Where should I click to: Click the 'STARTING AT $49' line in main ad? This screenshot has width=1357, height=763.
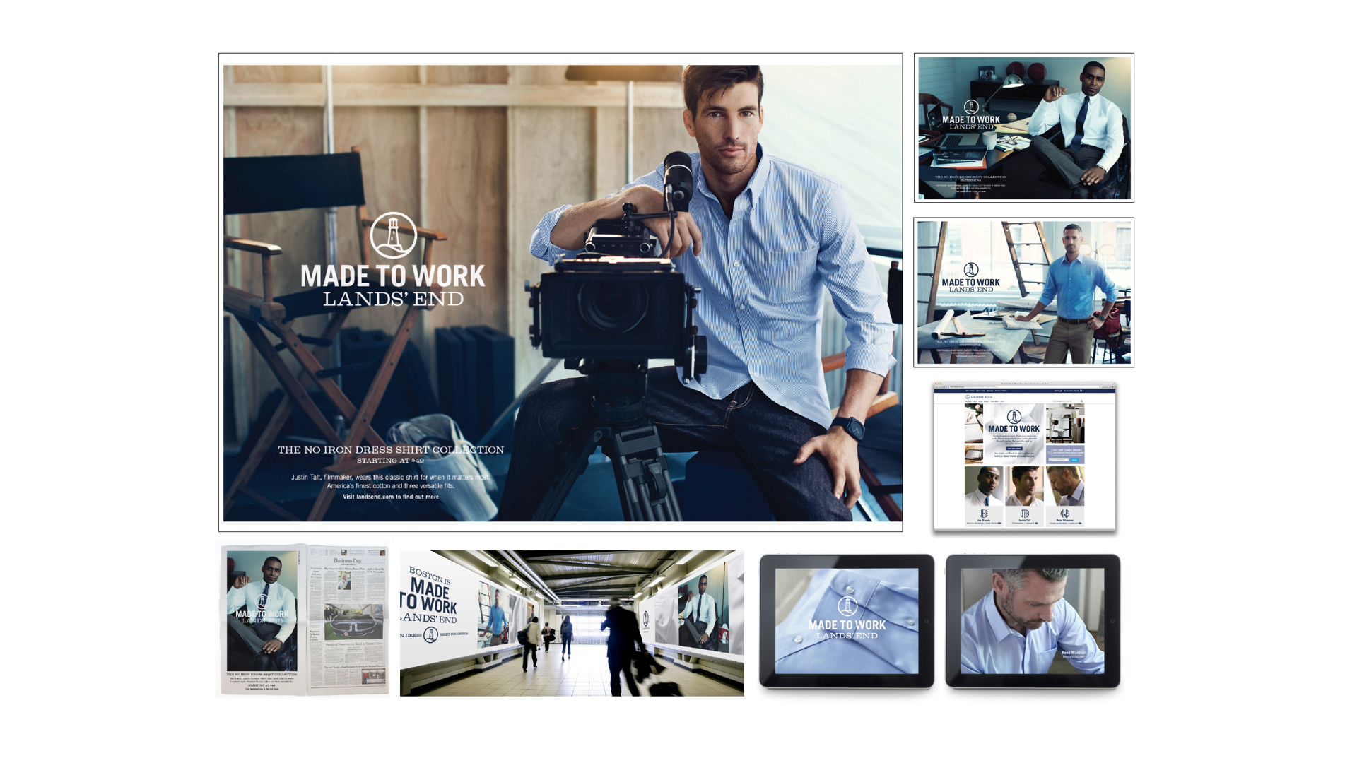(x=390, y=461)
